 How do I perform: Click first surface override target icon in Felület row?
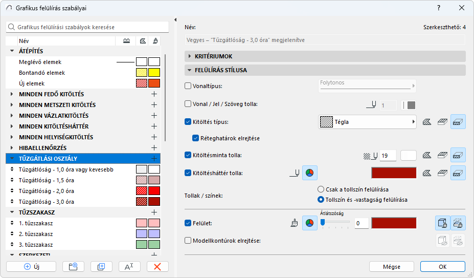click(x=443, y=223)
